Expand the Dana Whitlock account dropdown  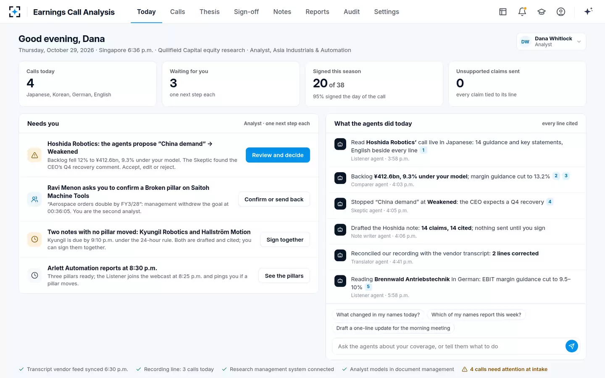click(551, 42)
